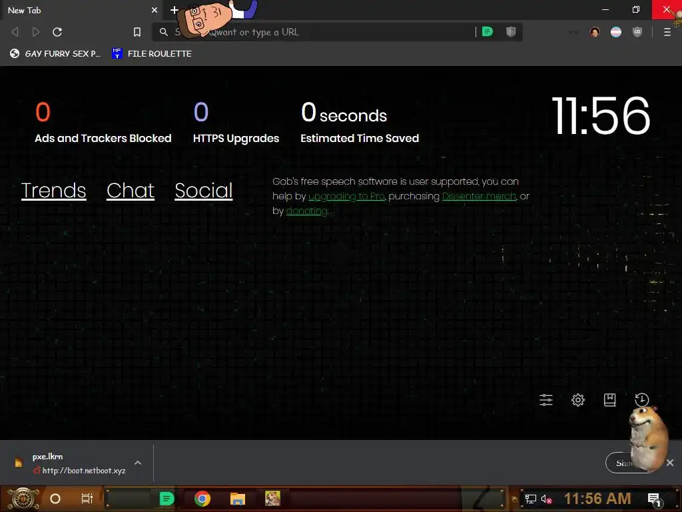Open the notification center icon
Screen dimensions: 682x512
[655, 499]
